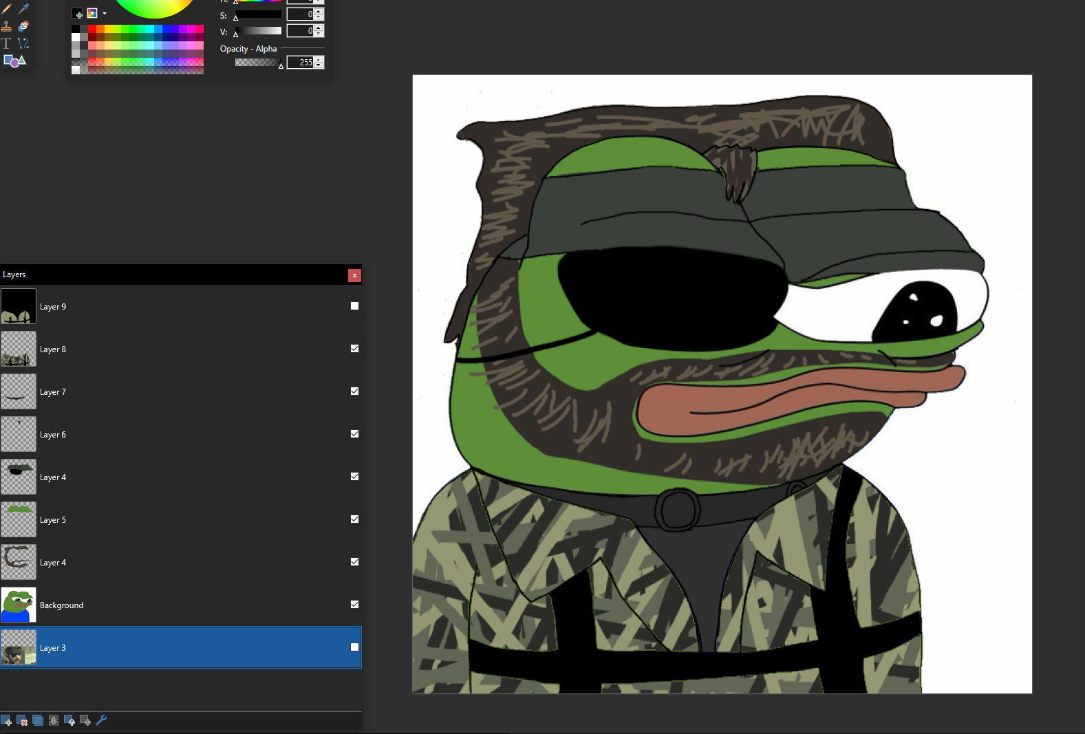The image size is (1085, 734).
Task: Hide Layer 8 using its checkbox
Action: click(354, 349)
